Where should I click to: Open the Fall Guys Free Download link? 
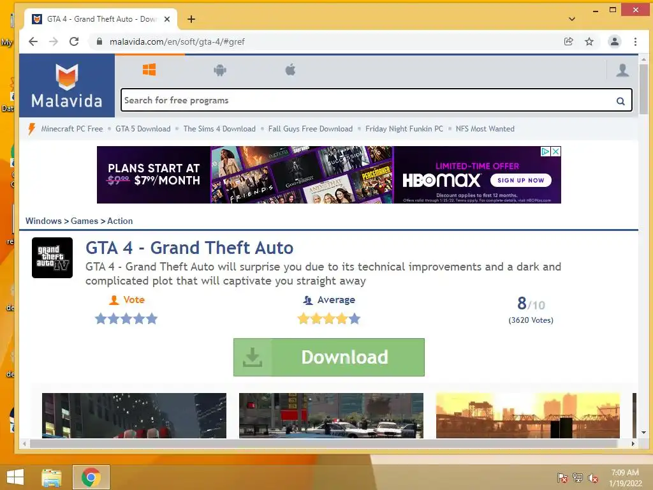311,129
